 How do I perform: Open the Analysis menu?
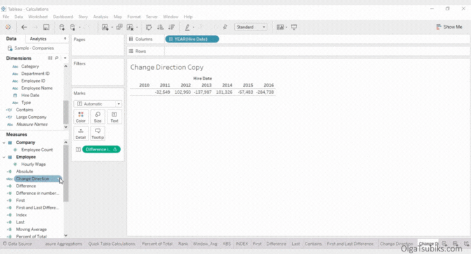click(101, 17)
